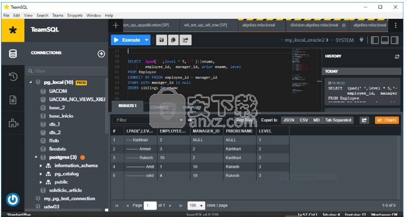This screenshot has width=409, height=217.
Task: Toggle the left panel layout
Action: coord(374,40)
